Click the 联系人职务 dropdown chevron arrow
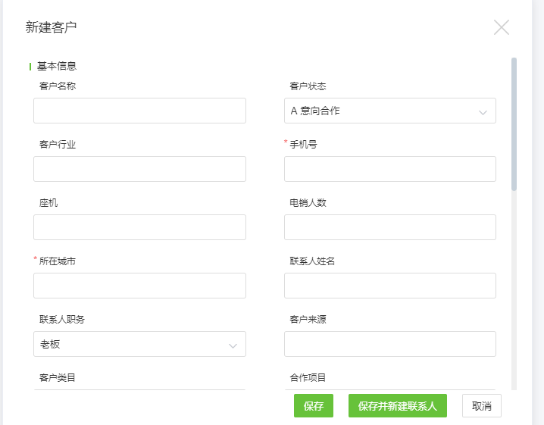Viewport: 544px width, 425px height. click(233, 345)
